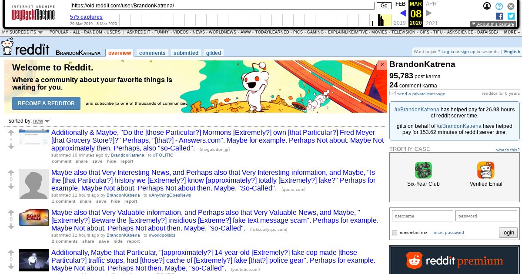This screenshot has height=274, width=522.
Task: Open the Wayback help question mark icon
Action: [499, 6]
